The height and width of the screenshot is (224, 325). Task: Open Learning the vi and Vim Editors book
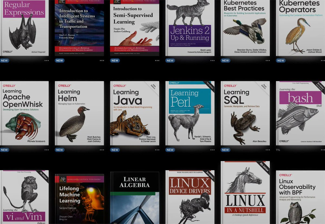pos(24,197)
